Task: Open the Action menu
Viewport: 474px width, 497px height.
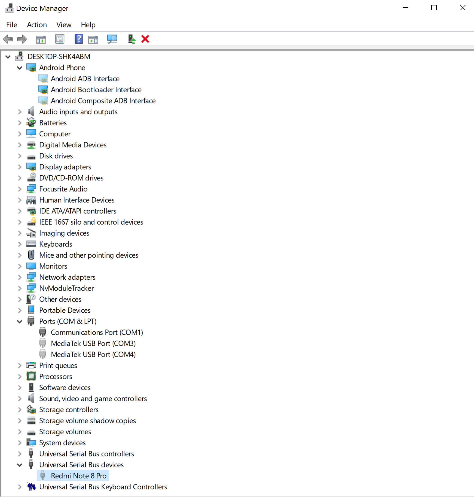Action: click(x=37, y=25)
